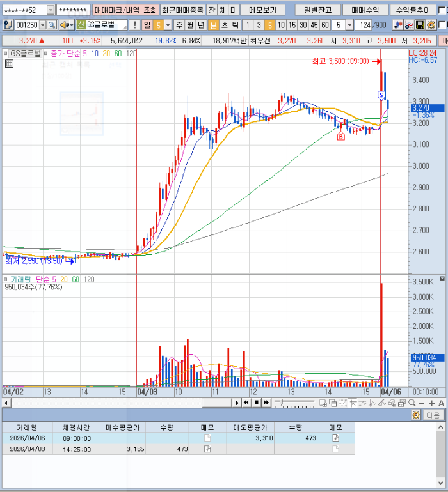Stop the chart replay
The image size is (448, 492).
coord(256,403)
